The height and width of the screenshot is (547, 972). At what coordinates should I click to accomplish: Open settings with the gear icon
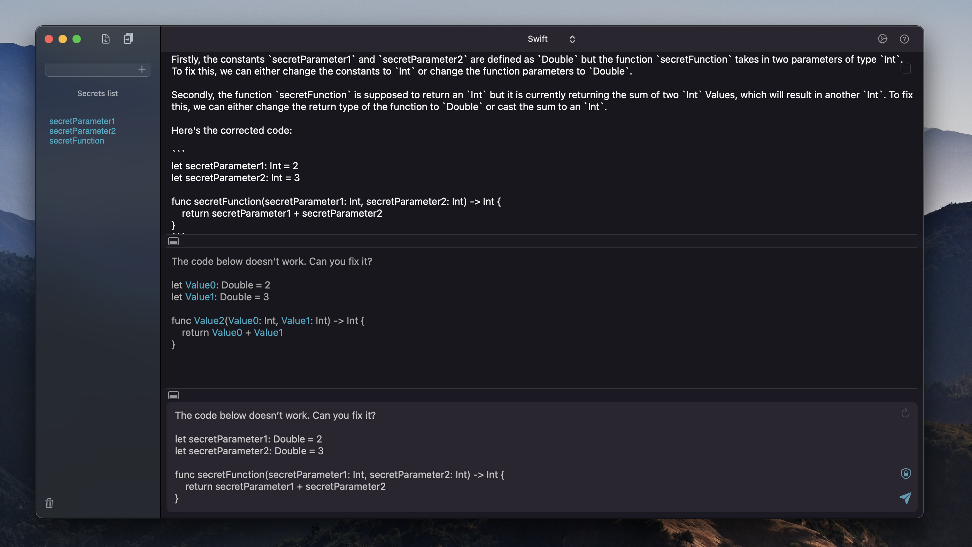(x=882, y=39)
